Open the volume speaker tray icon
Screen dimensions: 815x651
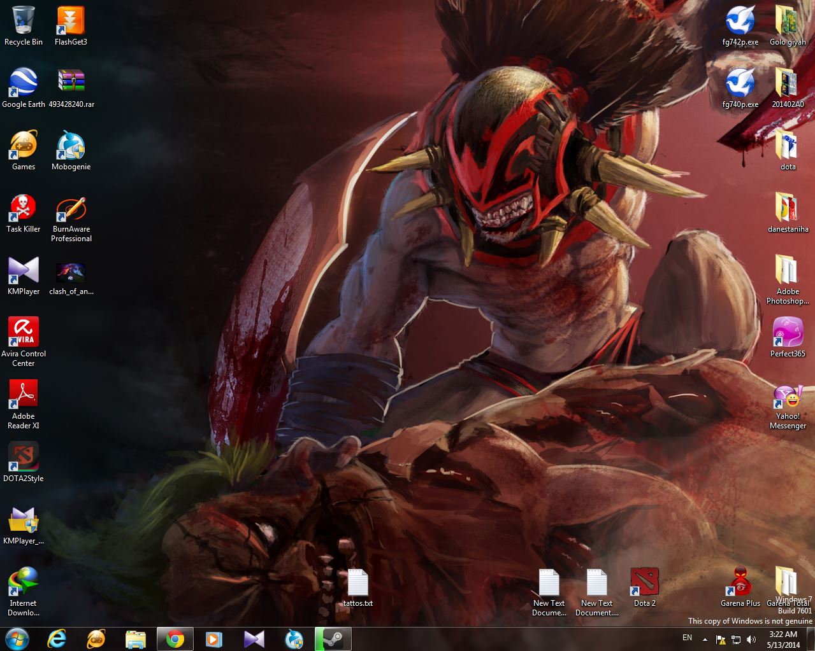click(751, 640)
